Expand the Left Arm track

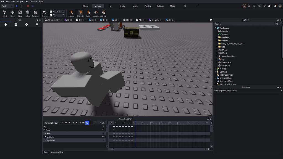point(45,137)
